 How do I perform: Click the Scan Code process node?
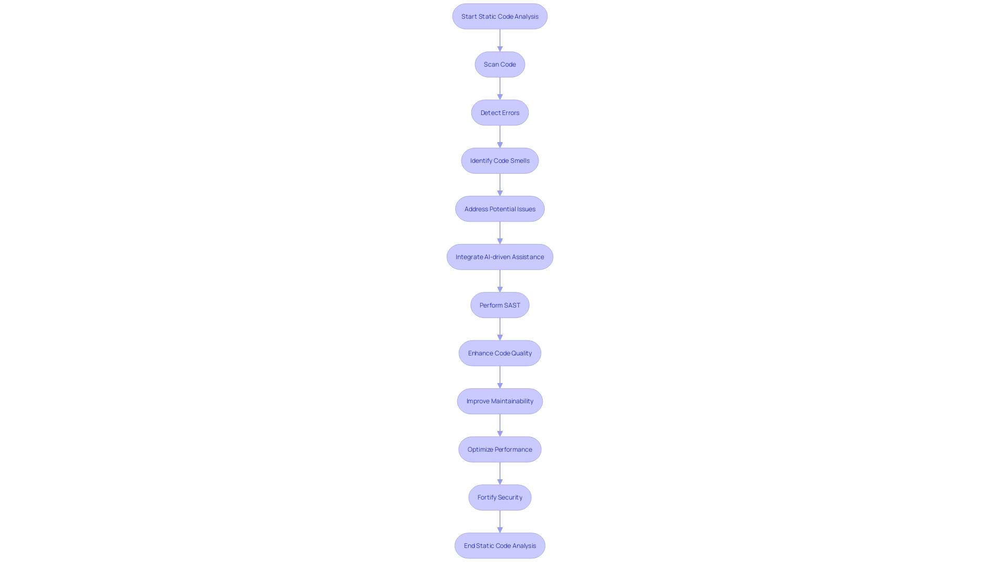click(x=499, y=64)
